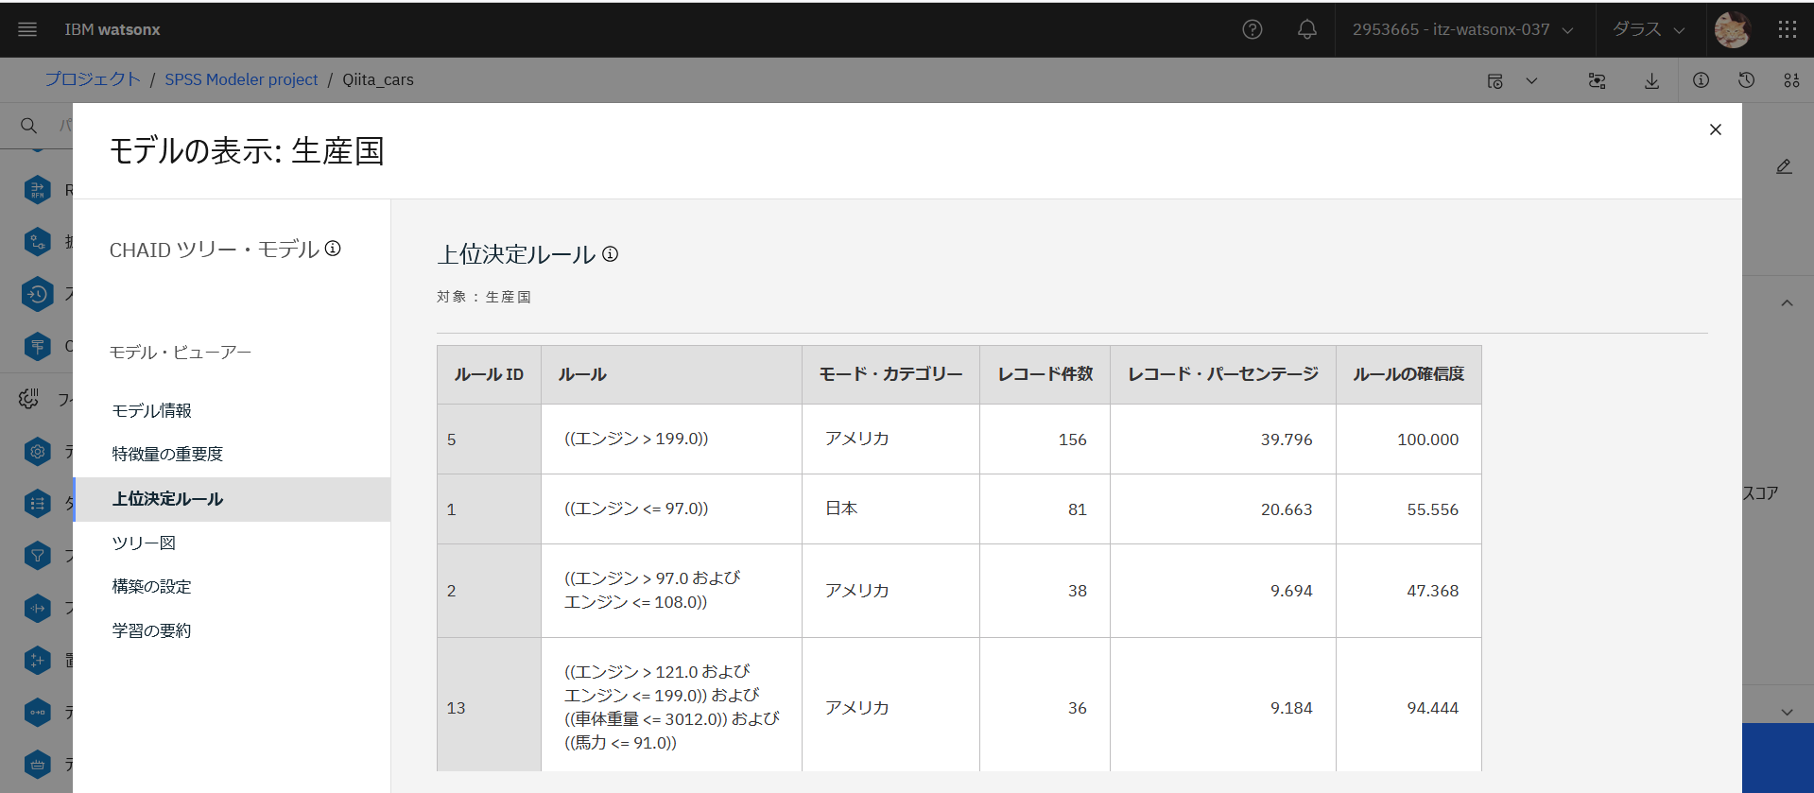This screenshot has width=1814, height=793.
Task: Click the 日本 mode category cell
Action: pos(890,509)
